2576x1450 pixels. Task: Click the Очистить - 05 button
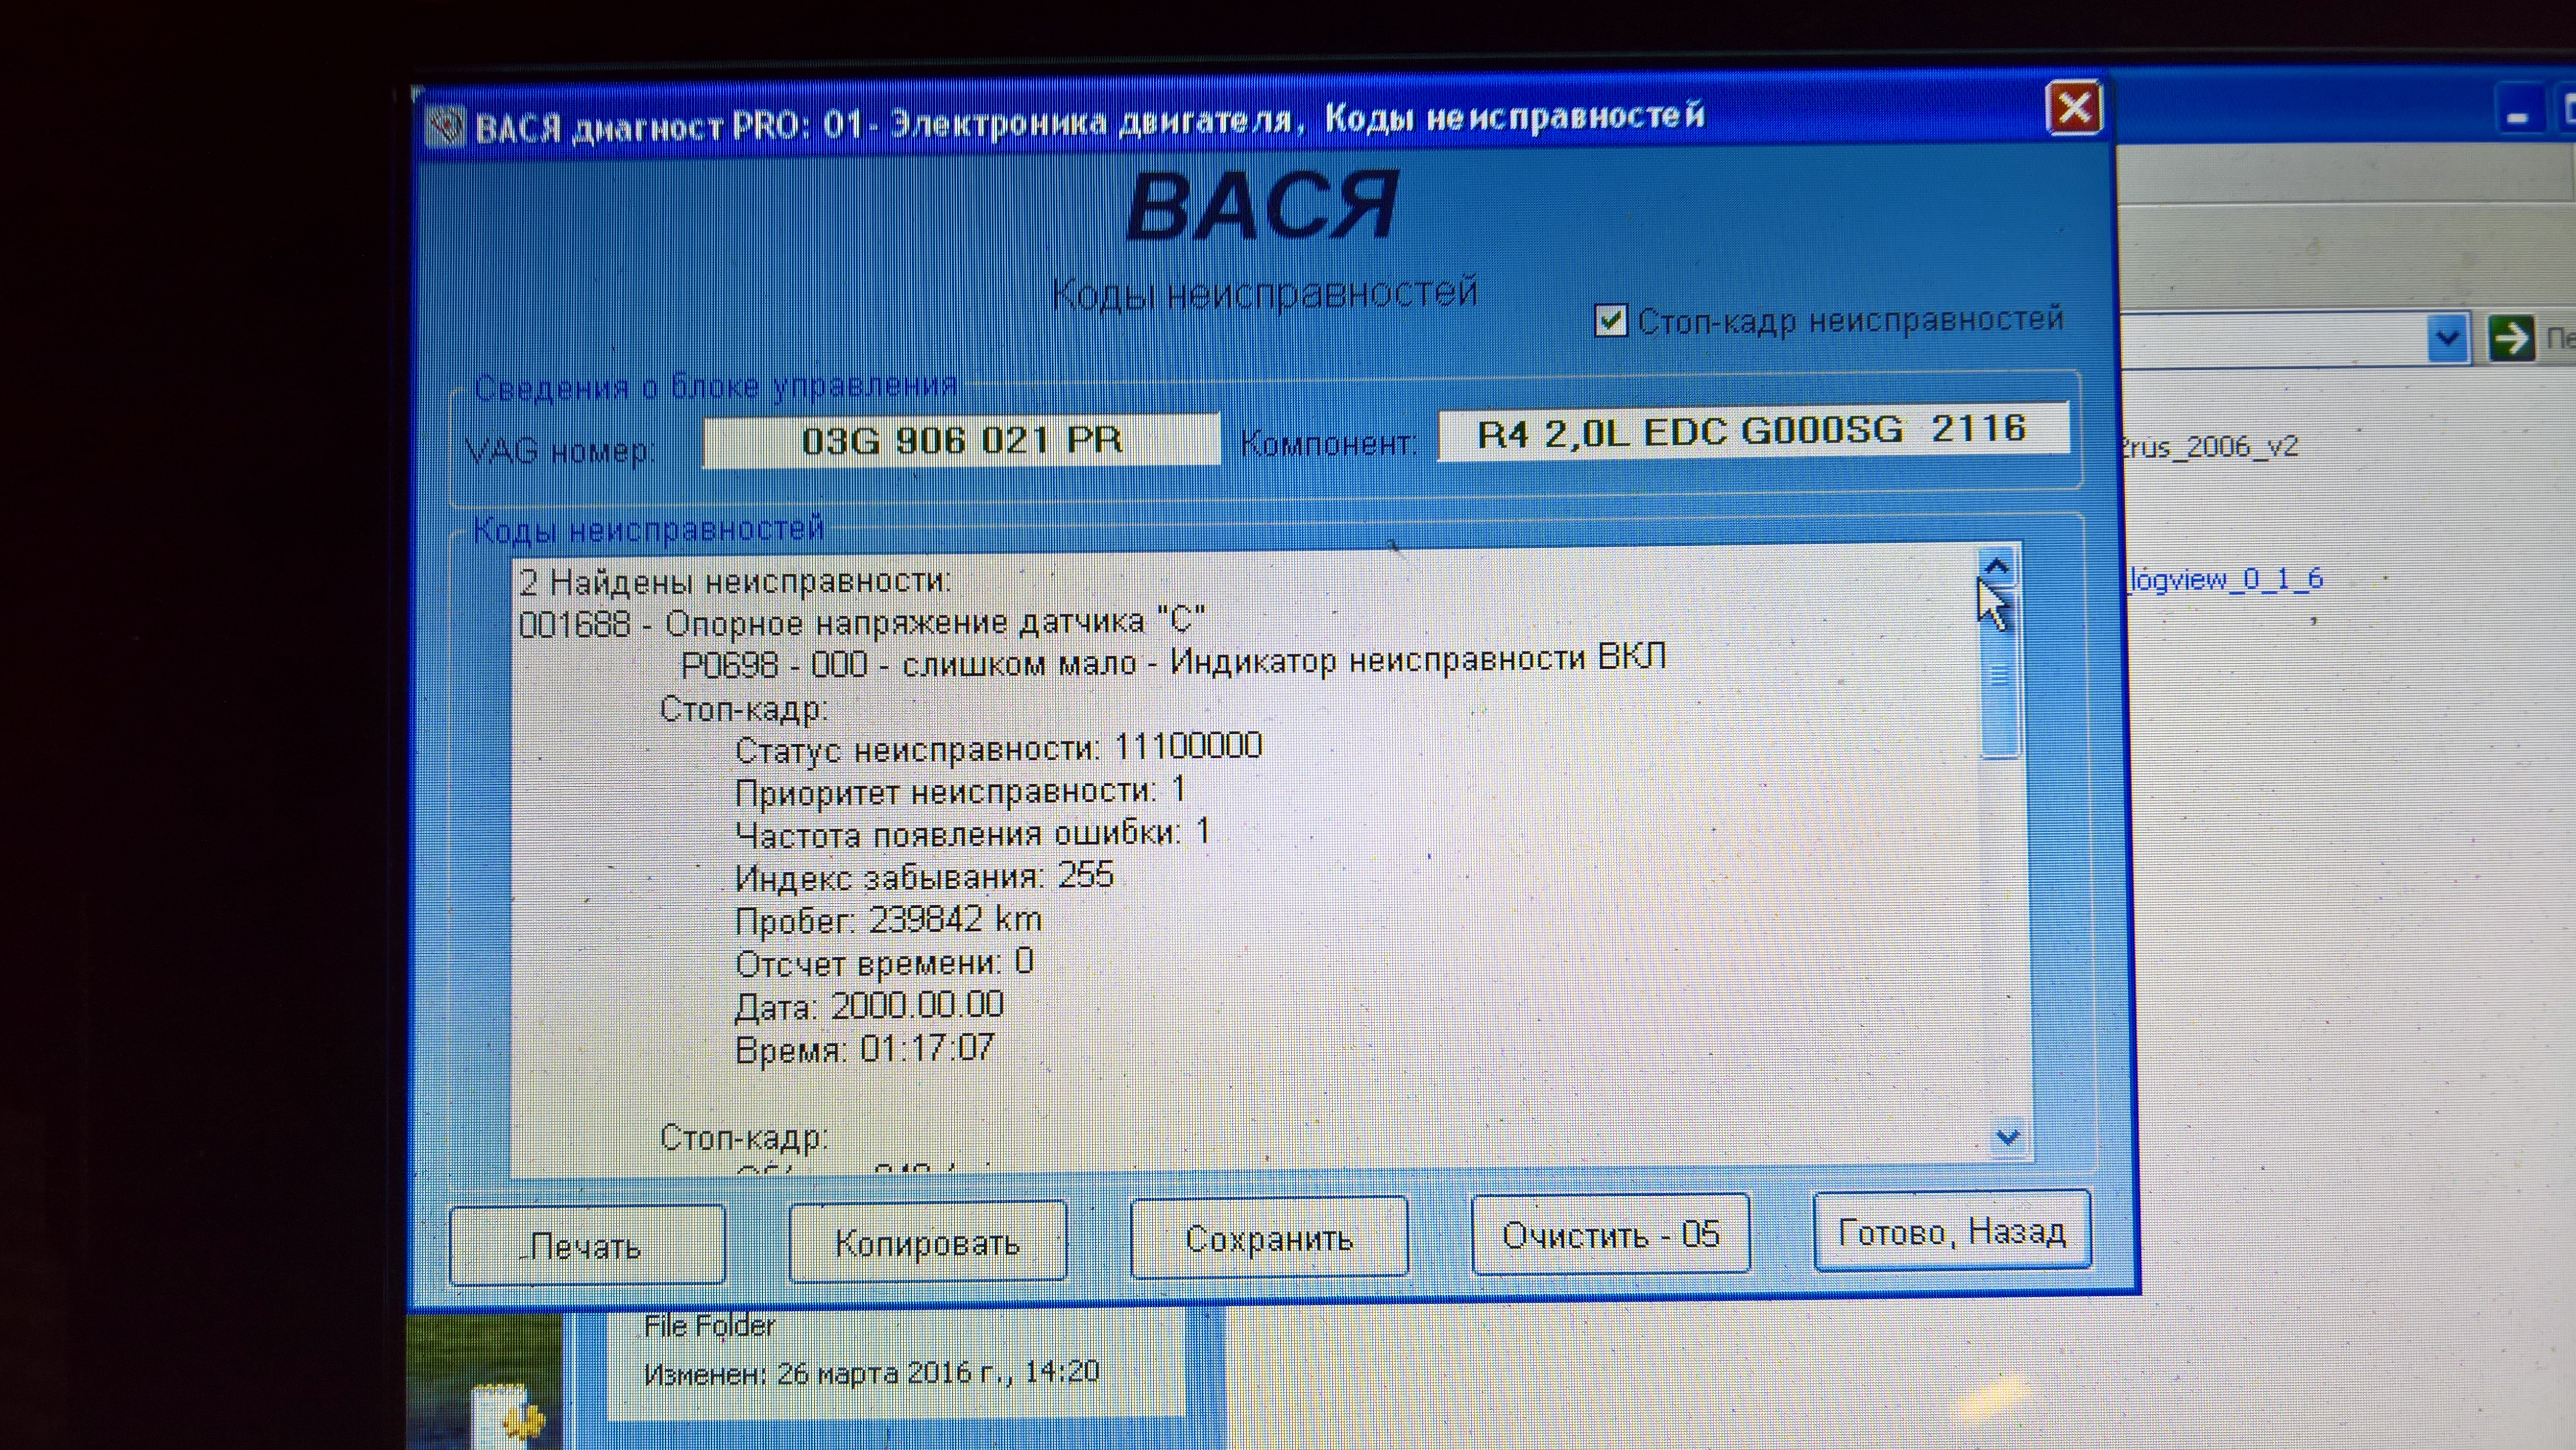tap(1610, 1235)
